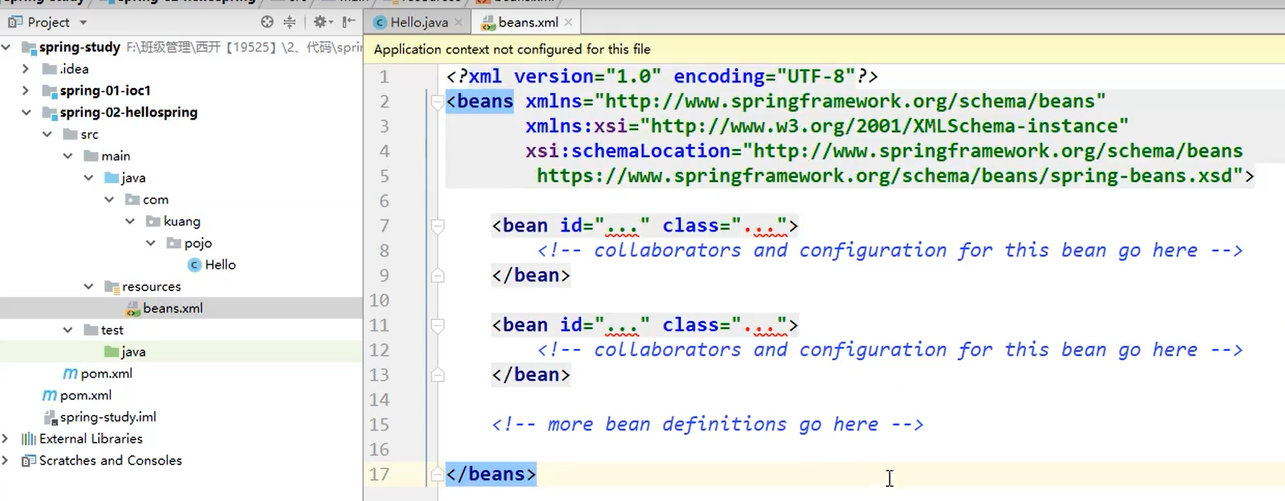
Task: Collapse the main folder
Action: click(x=68, y=156)
